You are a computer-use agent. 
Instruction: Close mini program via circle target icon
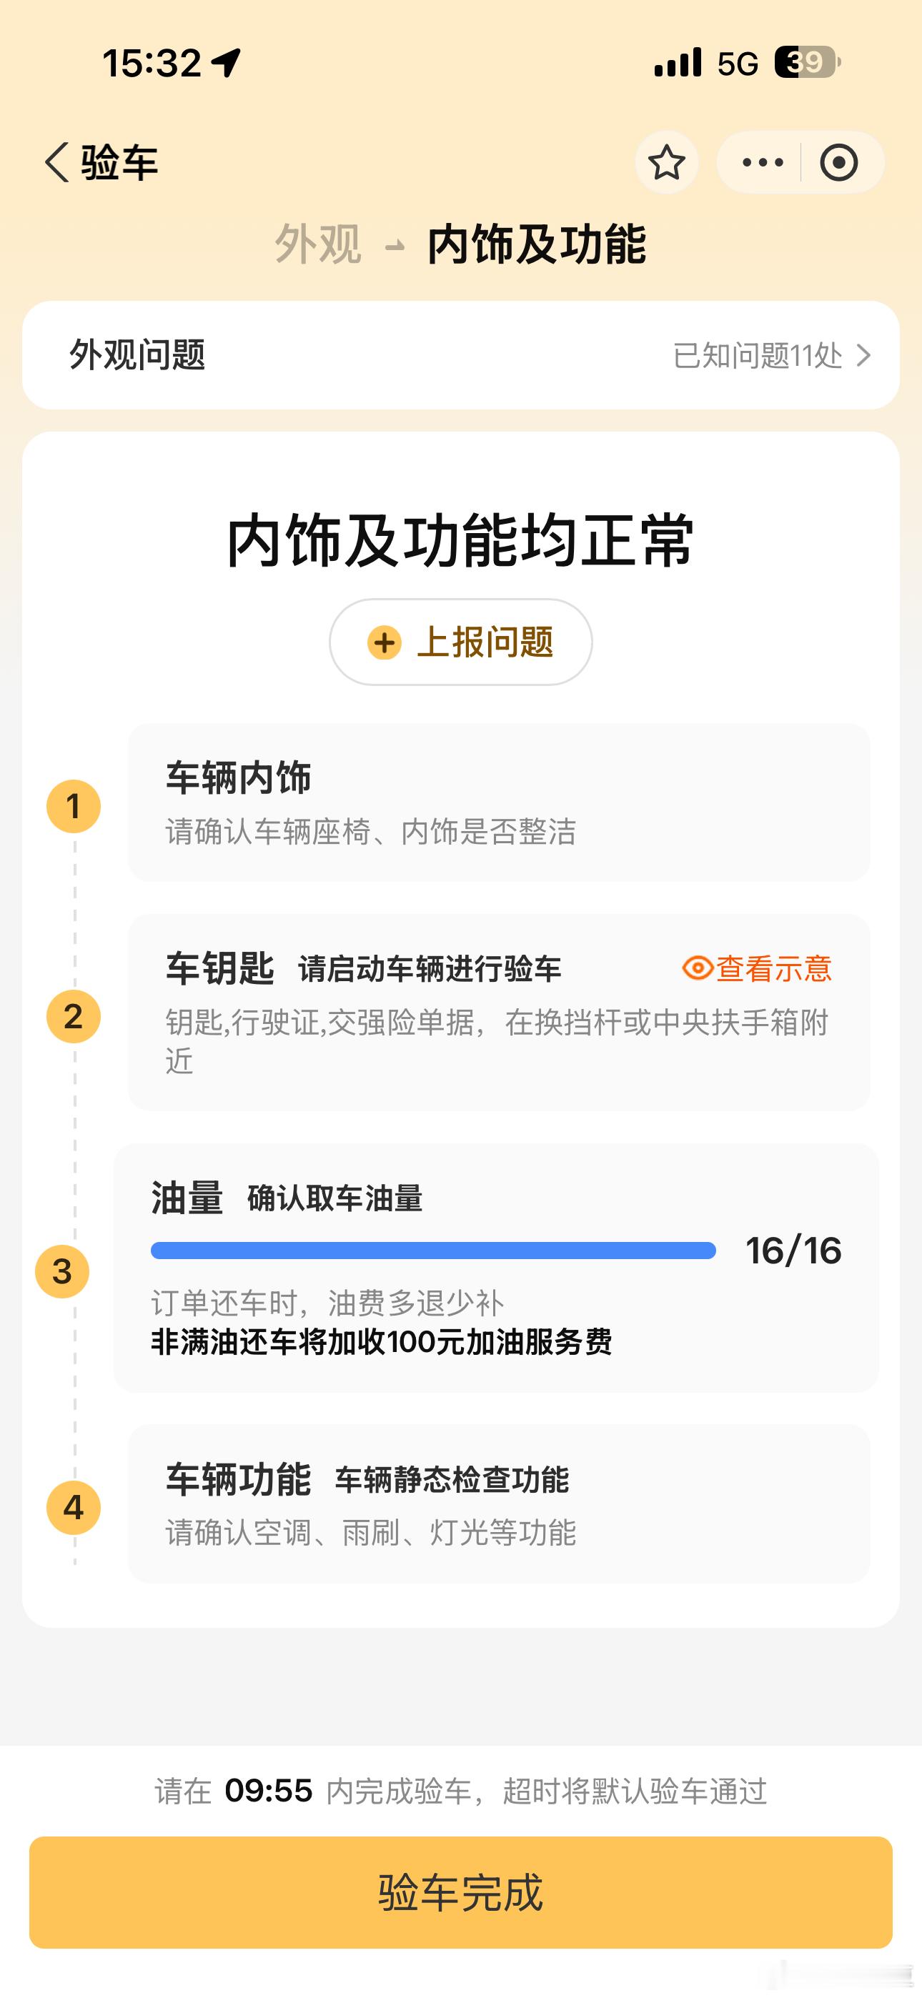(x=838, y=162)
